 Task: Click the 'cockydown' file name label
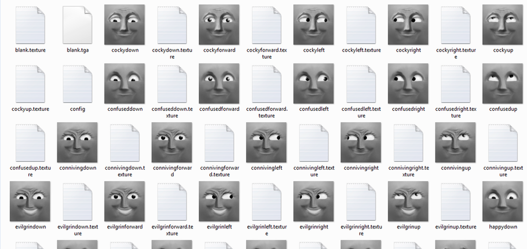[125, 50]
